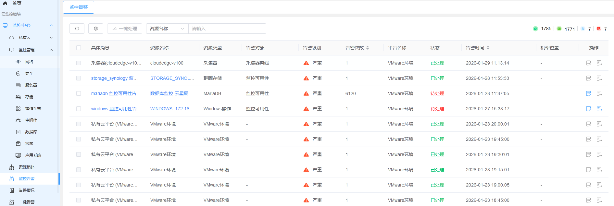This screenshot has width=614, height=206.
Task: Click the refresh icon button
Action: 77,29
